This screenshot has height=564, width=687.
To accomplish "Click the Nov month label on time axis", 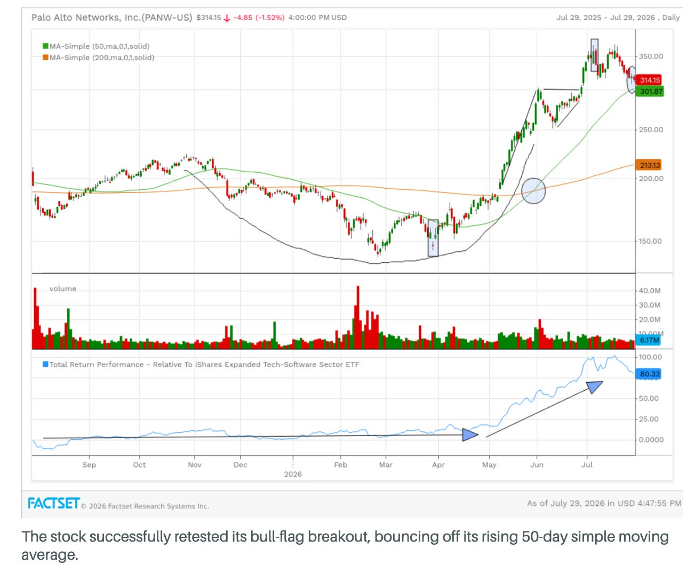I will [x=195, y=465].
